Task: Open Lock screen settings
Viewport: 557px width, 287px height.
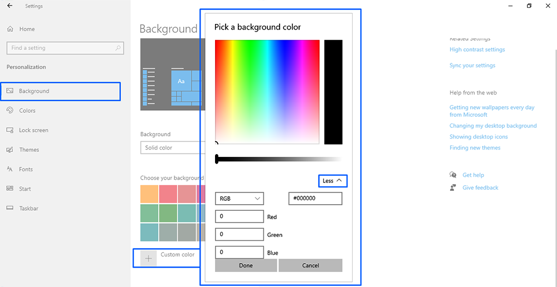Action: (33, 130)
